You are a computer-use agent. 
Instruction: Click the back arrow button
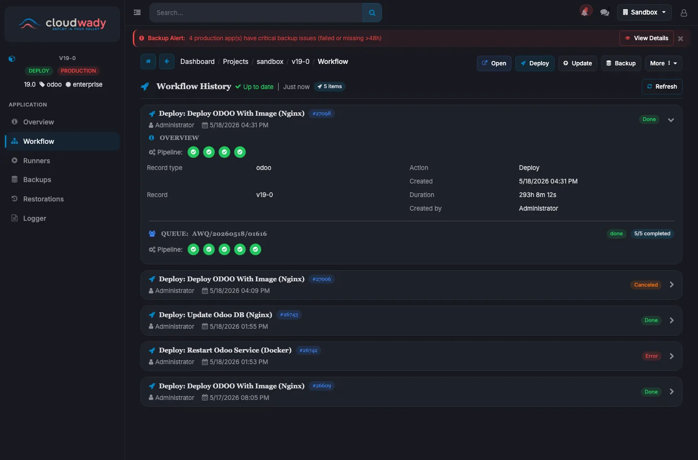(x=167, y=61)
